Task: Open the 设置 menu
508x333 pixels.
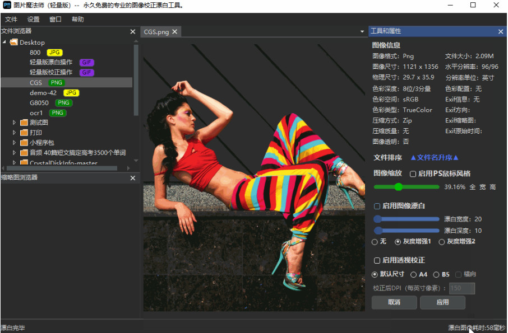Action: 34,20
